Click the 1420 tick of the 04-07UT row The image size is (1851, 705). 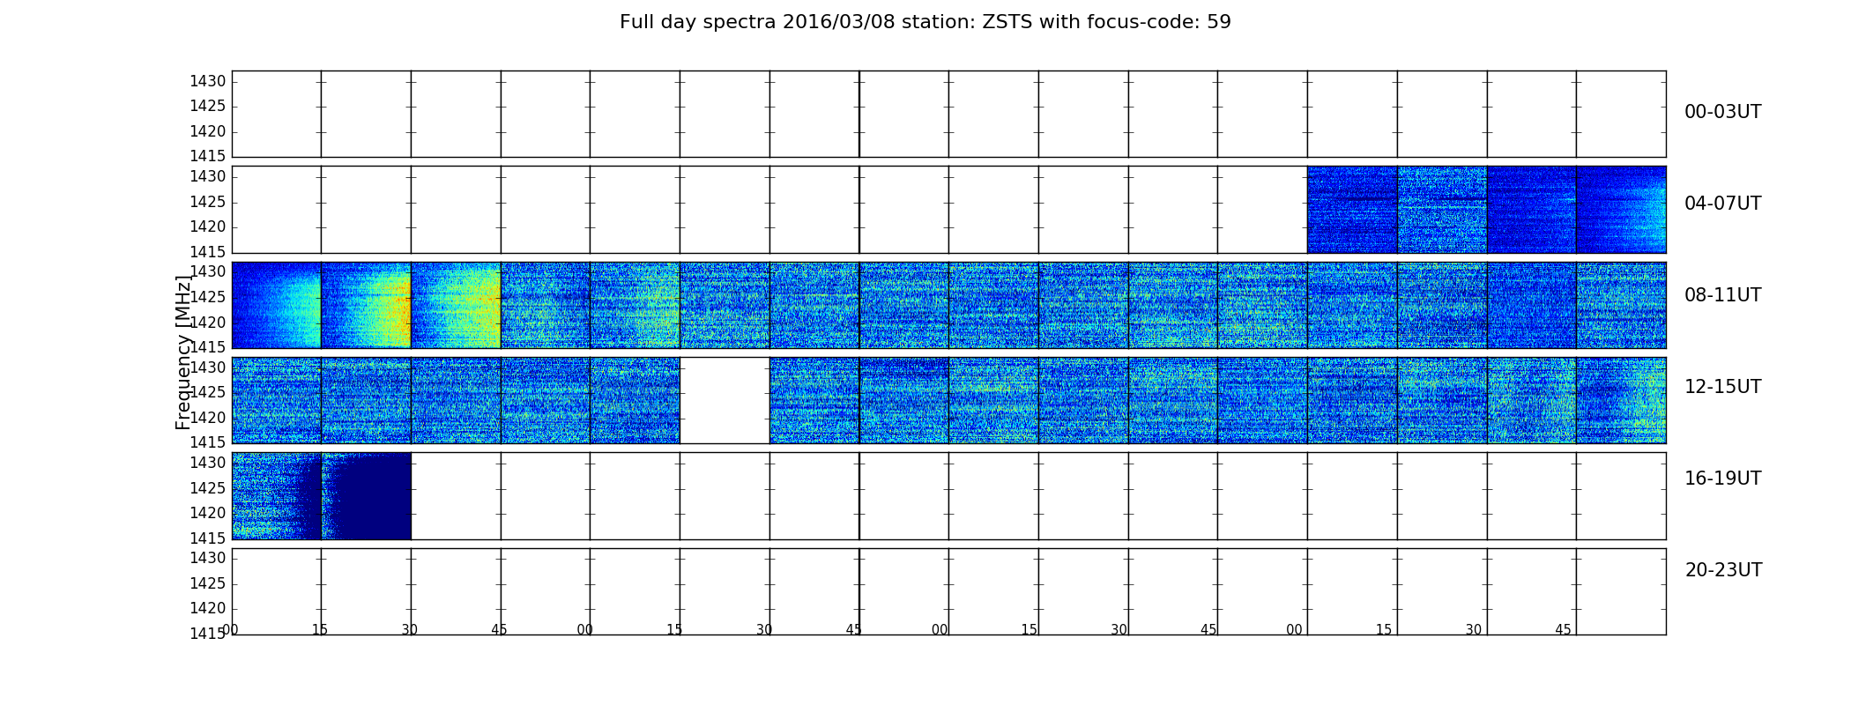pyautogui.click(x=208, y=227)
